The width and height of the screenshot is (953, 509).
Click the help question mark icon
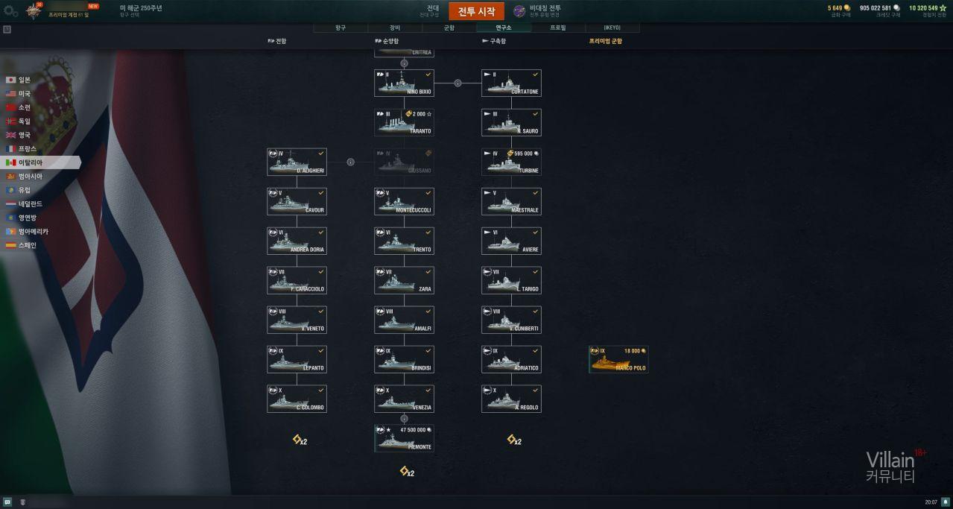[x=7, y=30]
